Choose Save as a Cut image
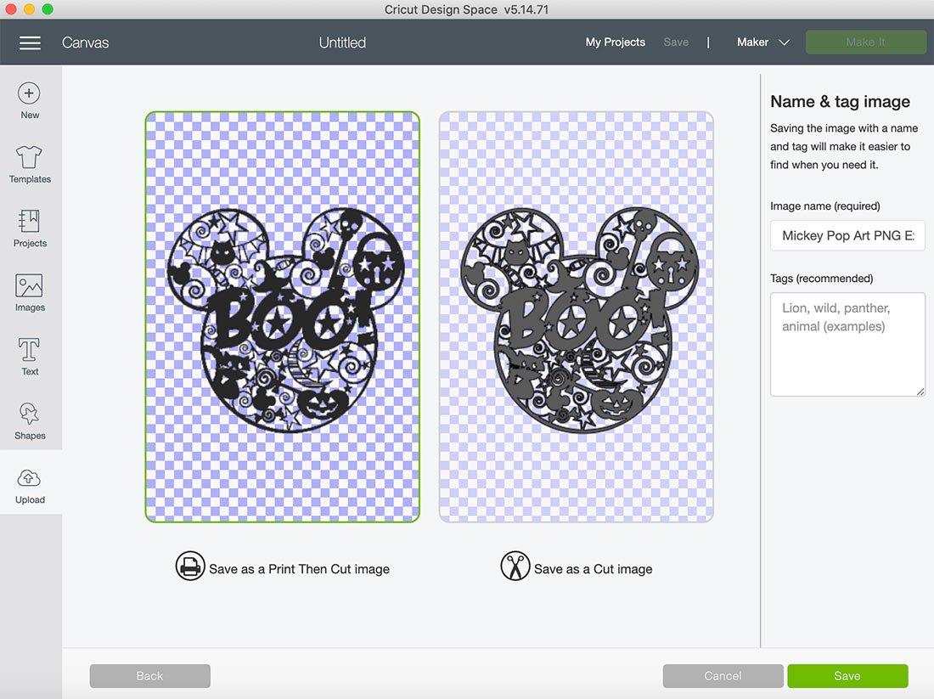Screen dimensions: 934x699 point(593,569)
